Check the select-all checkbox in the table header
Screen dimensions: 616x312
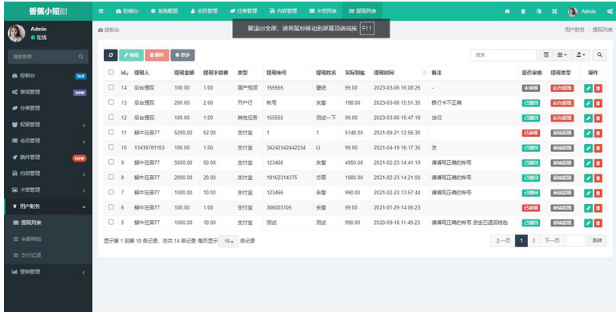(110, 72)
